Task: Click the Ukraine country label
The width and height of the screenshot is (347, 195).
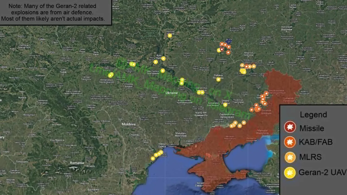Action: 172,93
